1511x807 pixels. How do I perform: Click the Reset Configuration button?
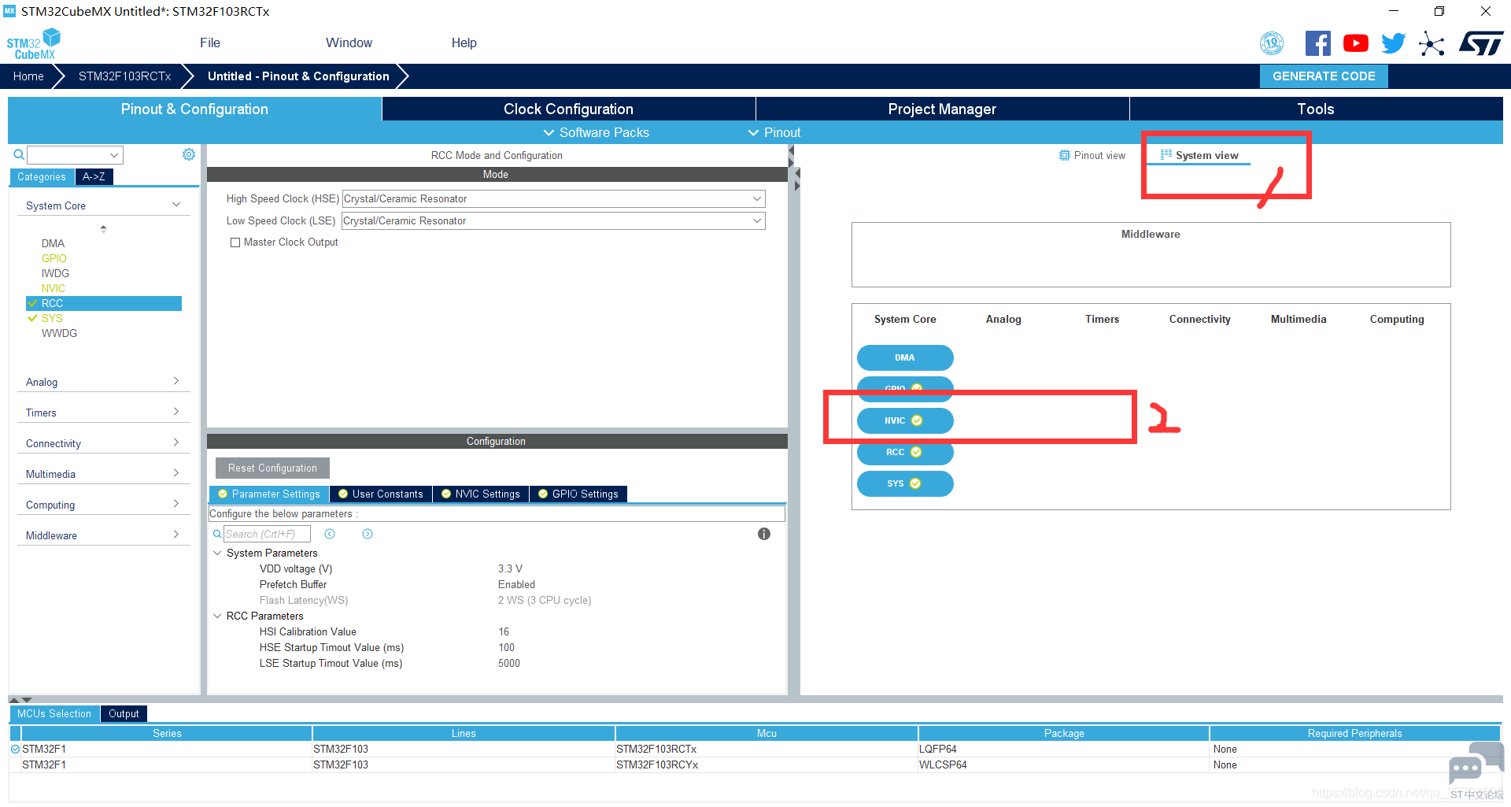[272, 468]
